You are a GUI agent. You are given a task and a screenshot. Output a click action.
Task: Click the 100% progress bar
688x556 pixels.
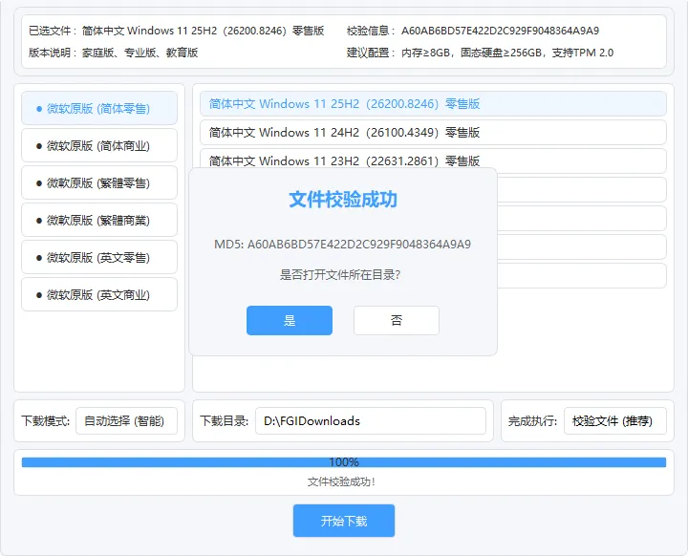[344, 462]
